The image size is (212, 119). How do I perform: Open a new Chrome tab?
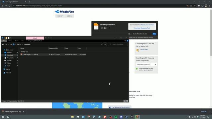tap(30, 2)
